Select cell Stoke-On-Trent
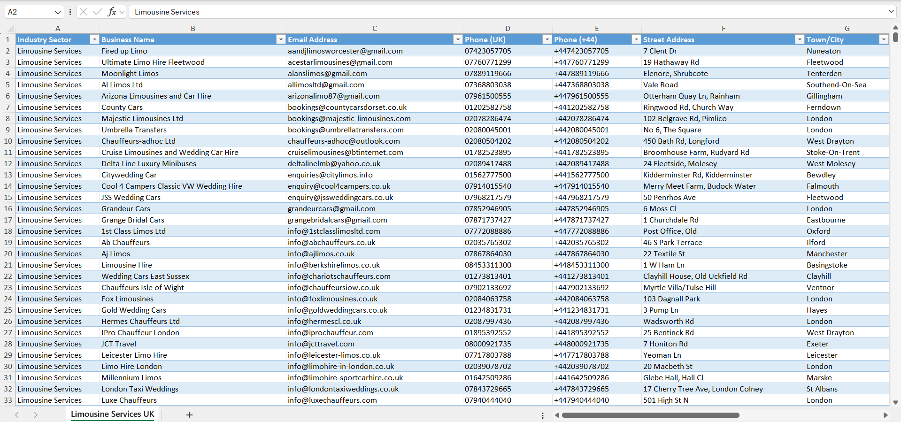This screenshot has height=422, width=901. point(847,152)
